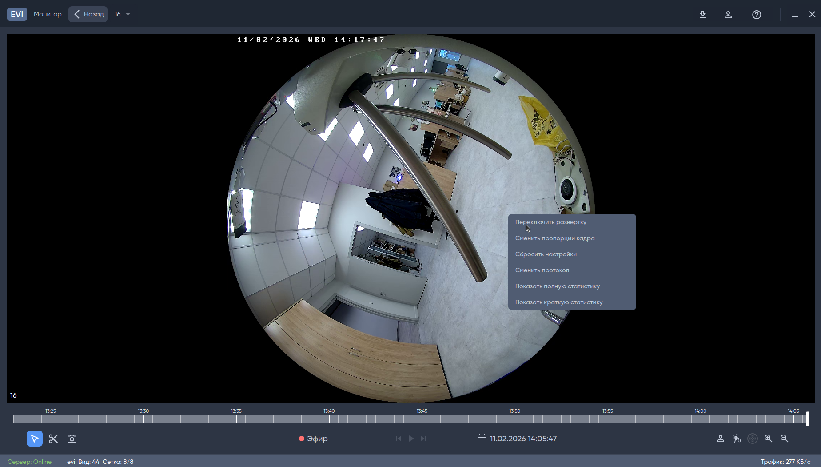Click the zoom out magnifier icon
This screenshot has height=467, width=821.
(x=785, y=439)
